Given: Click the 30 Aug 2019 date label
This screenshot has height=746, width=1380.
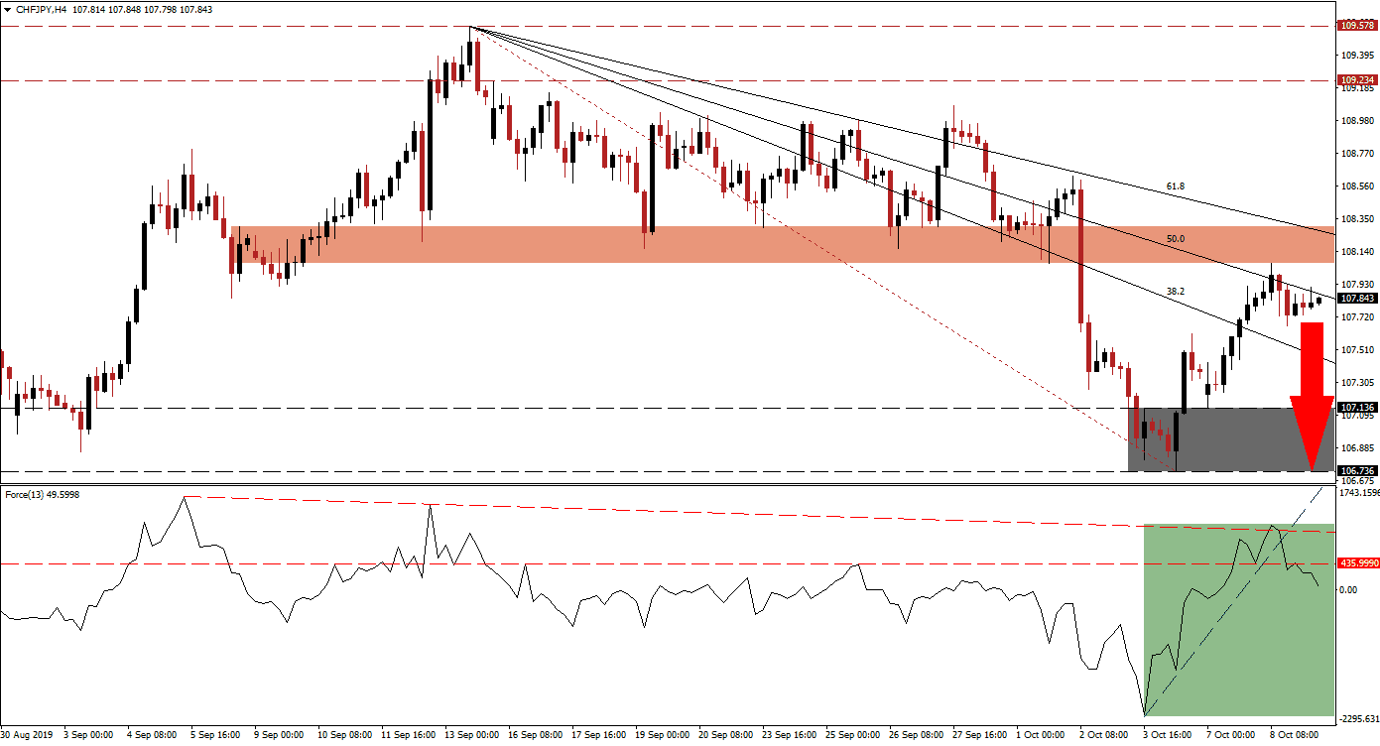Looking at the screenshot, I should [26, 737].
